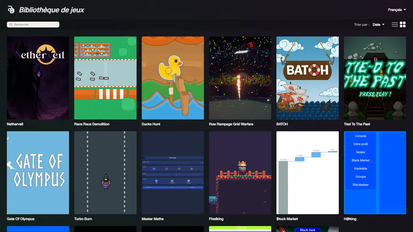
Task: Click the H@king title link
Action: [x=350, y=219]
